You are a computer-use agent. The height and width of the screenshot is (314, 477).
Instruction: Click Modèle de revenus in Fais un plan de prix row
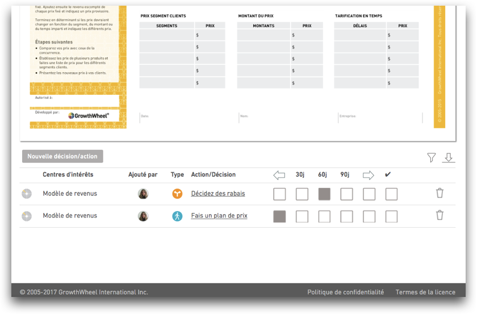(70, 216)
